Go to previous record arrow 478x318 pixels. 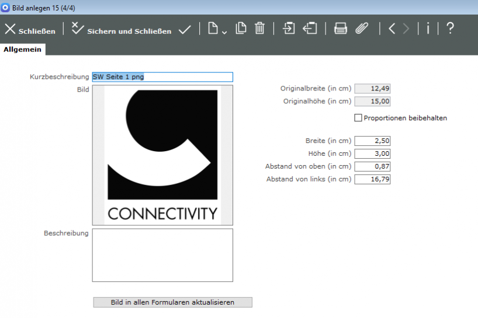pos(392,29)
